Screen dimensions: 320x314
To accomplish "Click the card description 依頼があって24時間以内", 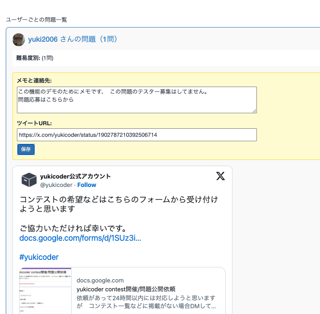I will click(146, 302).
